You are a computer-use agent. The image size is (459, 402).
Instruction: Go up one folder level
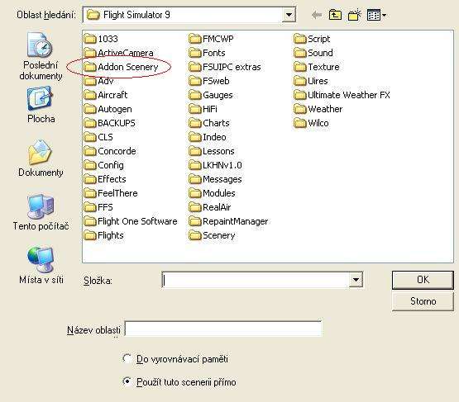point(335,15)
